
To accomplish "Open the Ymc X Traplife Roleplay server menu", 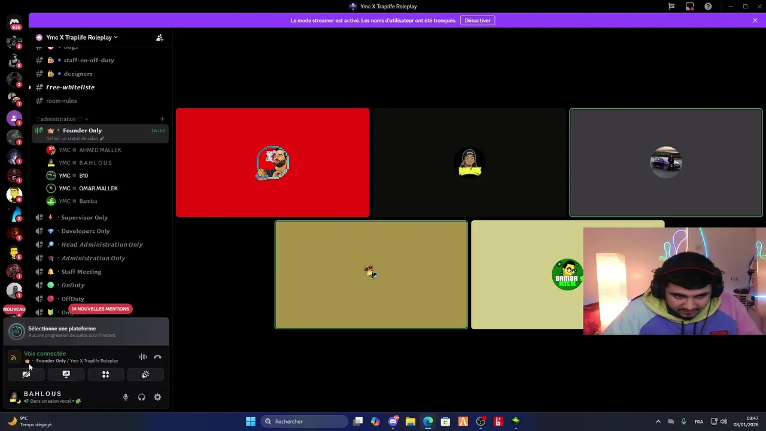I will 81,37.
